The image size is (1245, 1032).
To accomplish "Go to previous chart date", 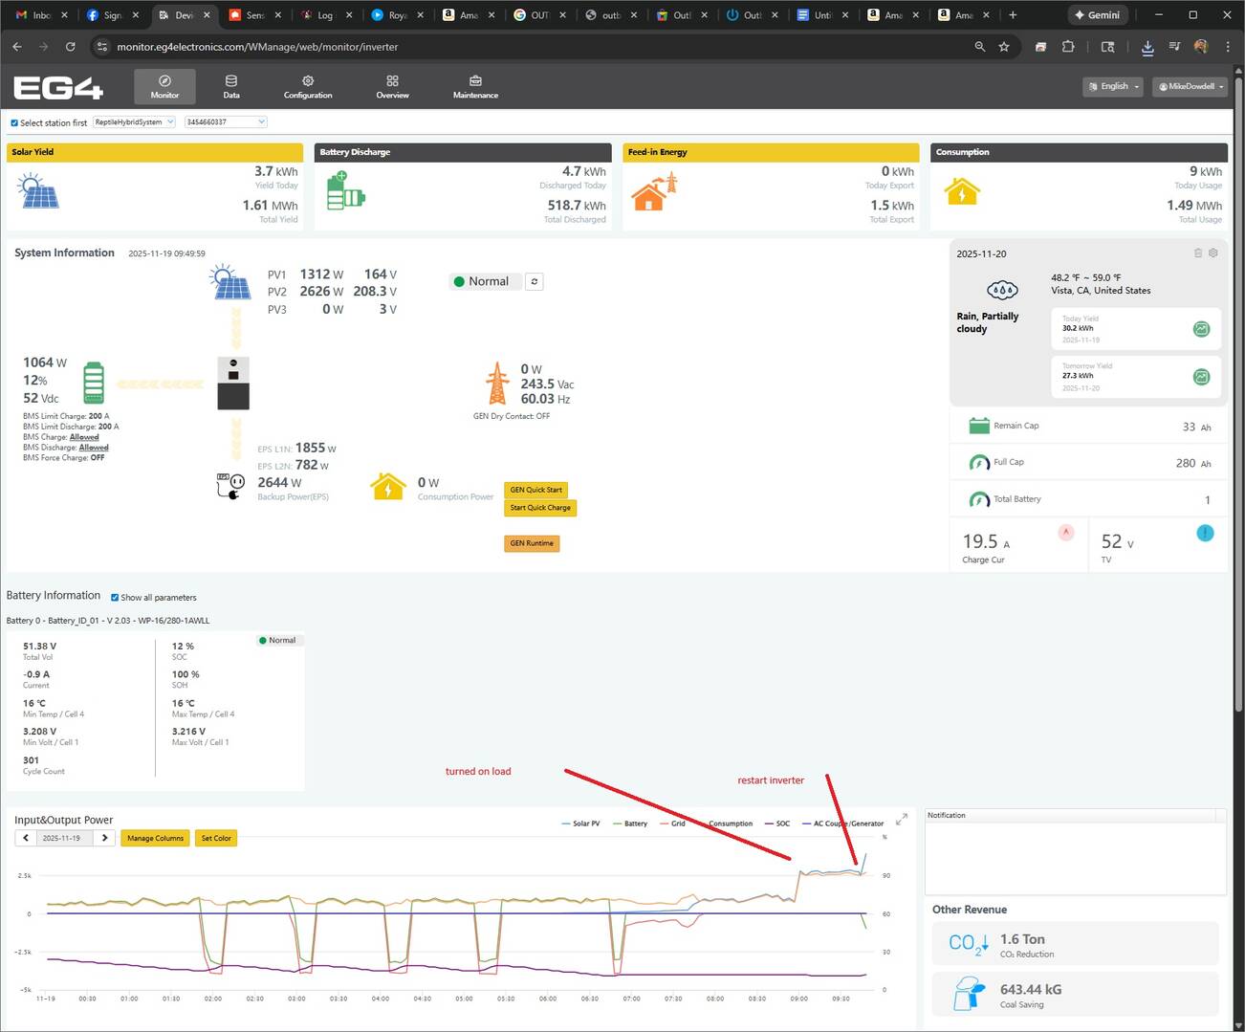I will point(26,838).
